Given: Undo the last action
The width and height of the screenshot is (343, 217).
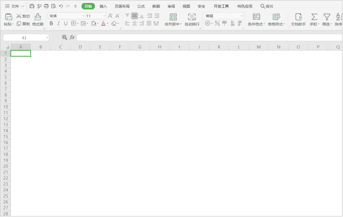Looking at the screenshot, I should click(61, 6).
